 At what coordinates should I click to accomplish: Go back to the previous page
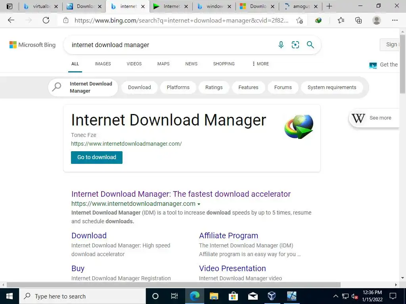click(11, 20)
